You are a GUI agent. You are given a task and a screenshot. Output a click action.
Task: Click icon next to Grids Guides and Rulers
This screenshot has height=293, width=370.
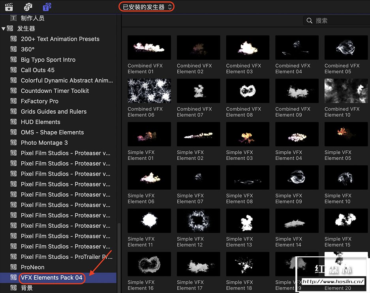[13, 111]
